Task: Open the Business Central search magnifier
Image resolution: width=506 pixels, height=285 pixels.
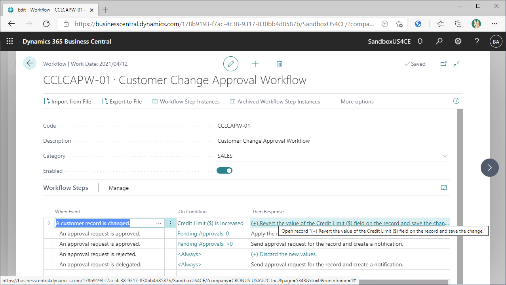Action: (439, 41)
